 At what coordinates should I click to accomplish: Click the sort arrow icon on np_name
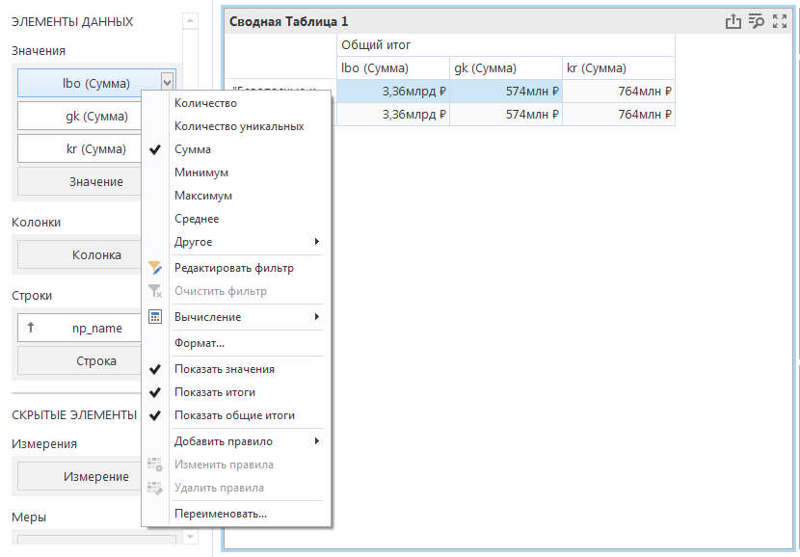point(31,328)
